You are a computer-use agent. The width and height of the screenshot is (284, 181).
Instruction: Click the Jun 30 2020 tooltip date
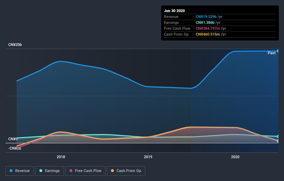click(174, 11)
